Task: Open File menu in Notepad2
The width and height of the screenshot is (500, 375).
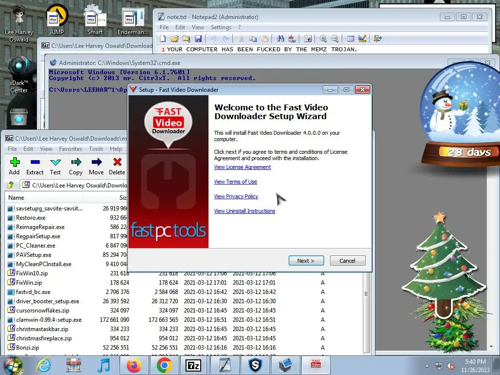Action: [164, 27]
